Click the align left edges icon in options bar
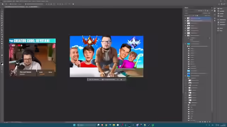227x127 pixels. (46, 4)
